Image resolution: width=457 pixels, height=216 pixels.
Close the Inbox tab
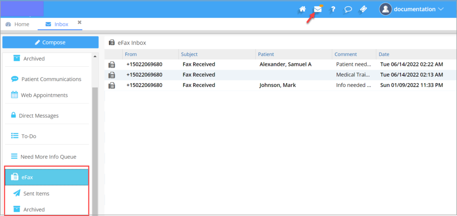point(79,22)
